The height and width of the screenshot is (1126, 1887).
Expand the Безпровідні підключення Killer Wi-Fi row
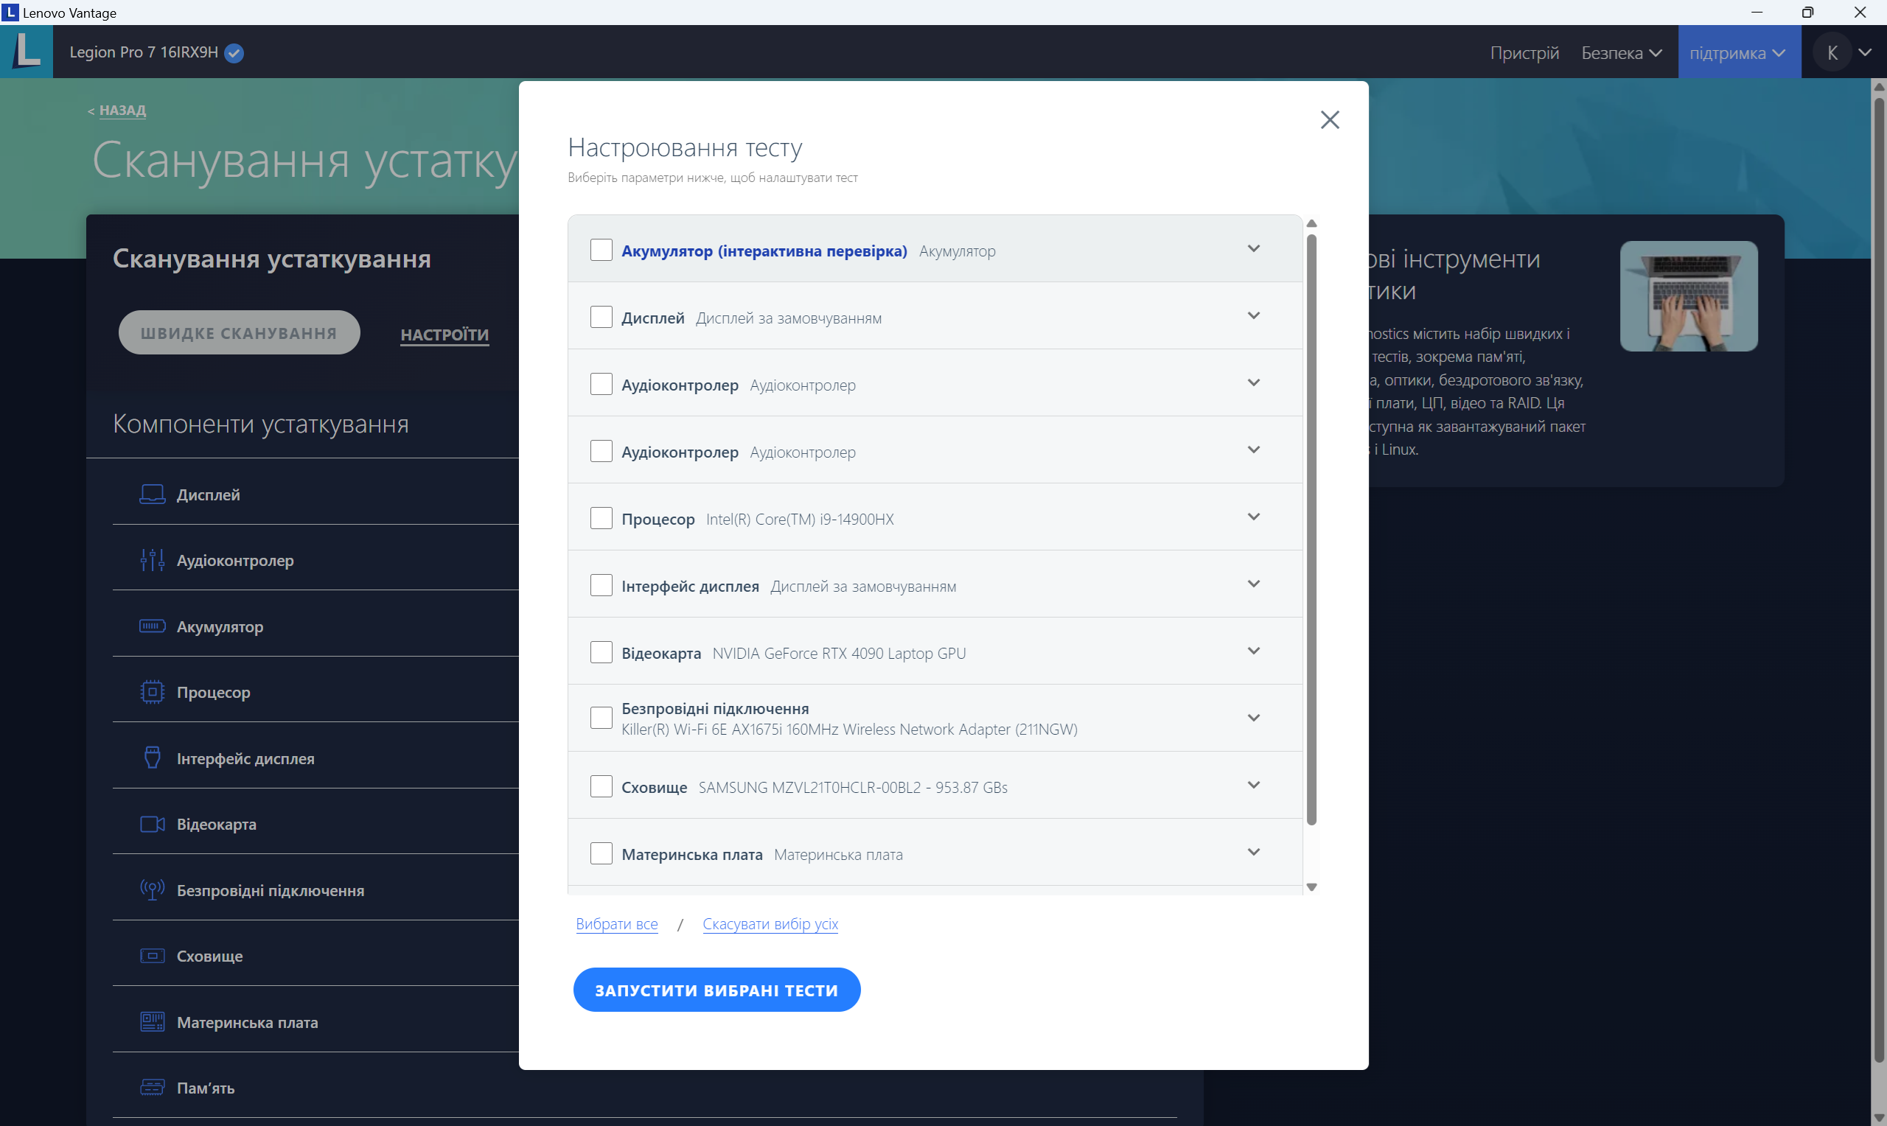[x=1253, y=718]
